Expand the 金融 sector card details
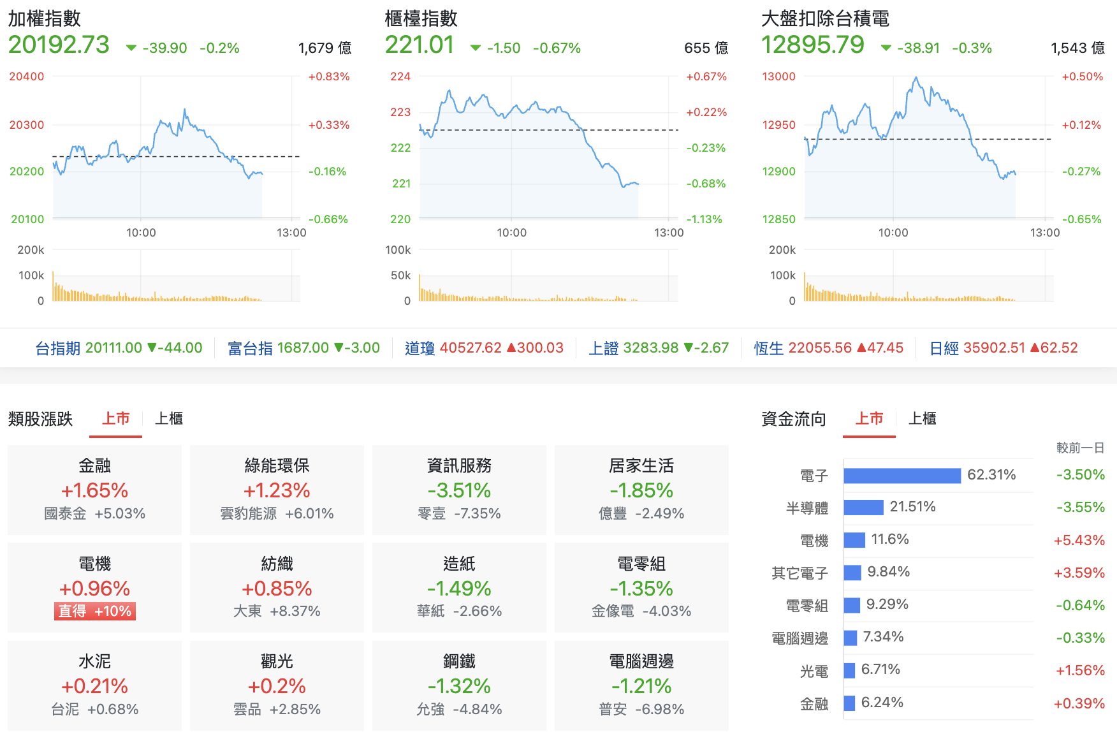 coord(94,490)
